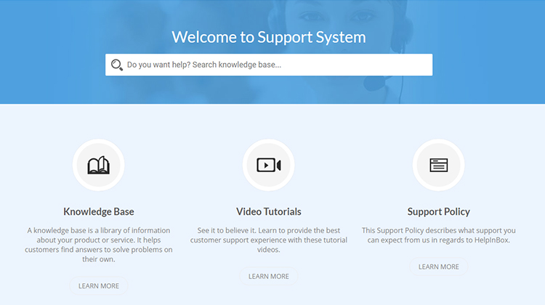The width and height of the screenshot is (545, 305).
Task: Click the magnifying glass search icon
Action: pyautogui.click(x=117, y=65)
